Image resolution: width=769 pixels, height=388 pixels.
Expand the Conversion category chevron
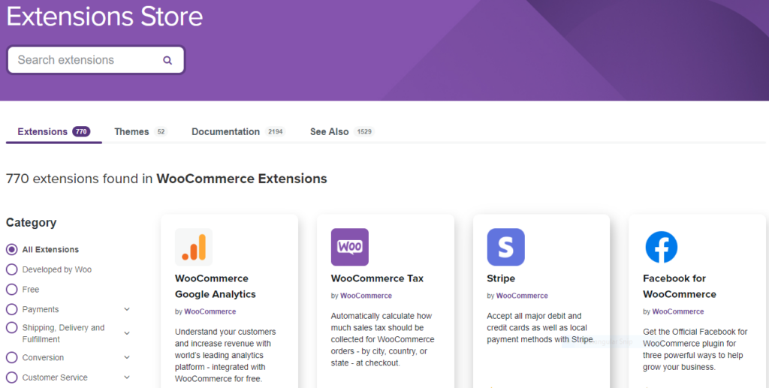point(127,357)
